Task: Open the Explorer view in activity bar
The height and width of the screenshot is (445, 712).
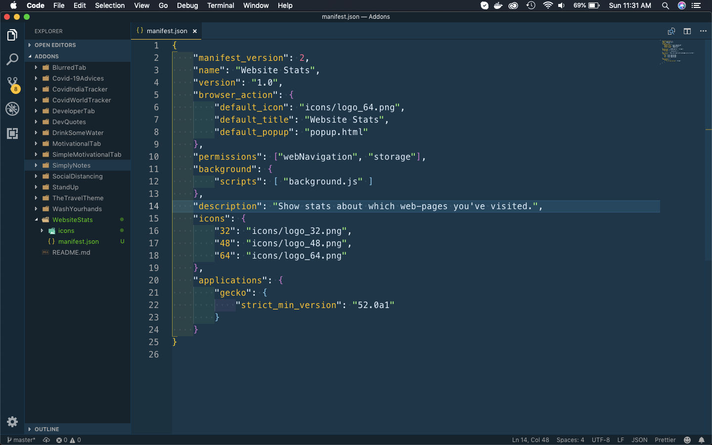Action: 12,35
